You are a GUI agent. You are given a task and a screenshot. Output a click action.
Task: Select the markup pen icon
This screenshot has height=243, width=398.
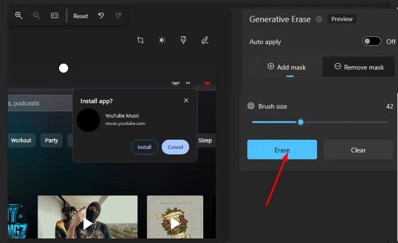pos(204,40)
